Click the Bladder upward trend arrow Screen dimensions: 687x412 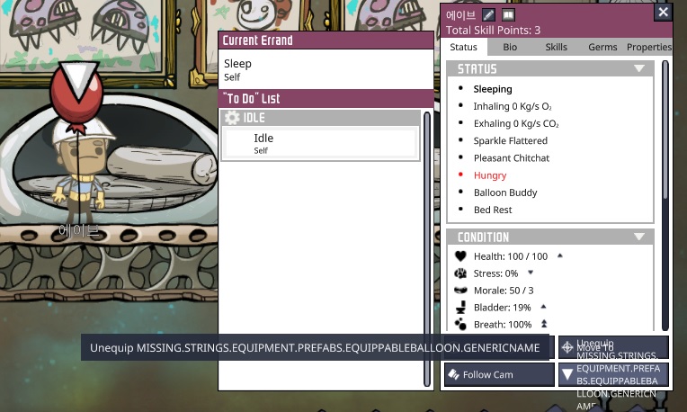coord(543,307)
